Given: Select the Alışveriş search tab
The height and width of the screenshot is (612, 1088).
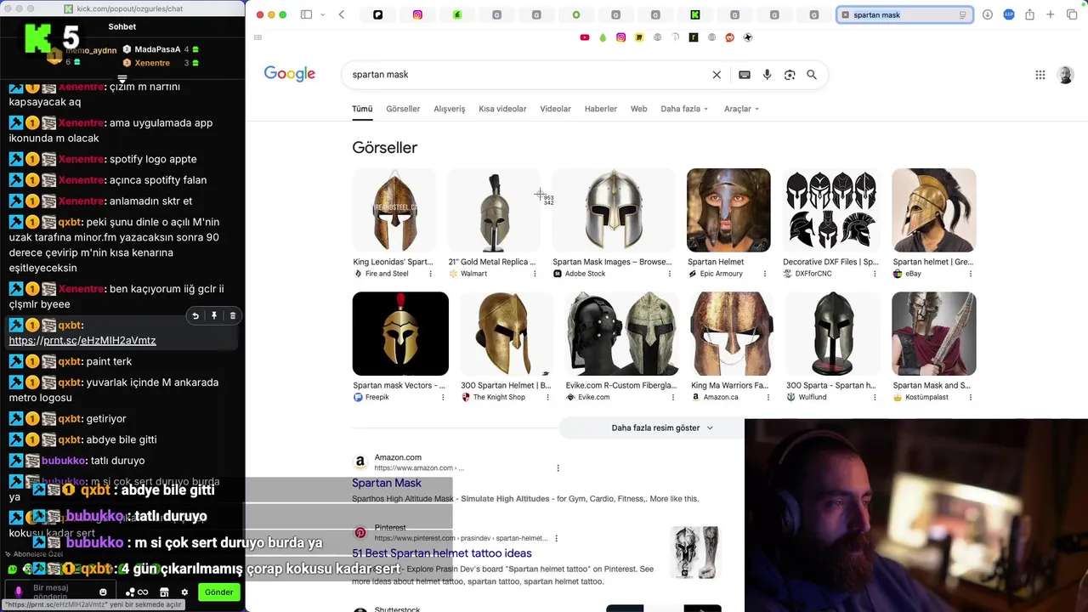Looking at the screenshot, I should [x=450, y=109].
